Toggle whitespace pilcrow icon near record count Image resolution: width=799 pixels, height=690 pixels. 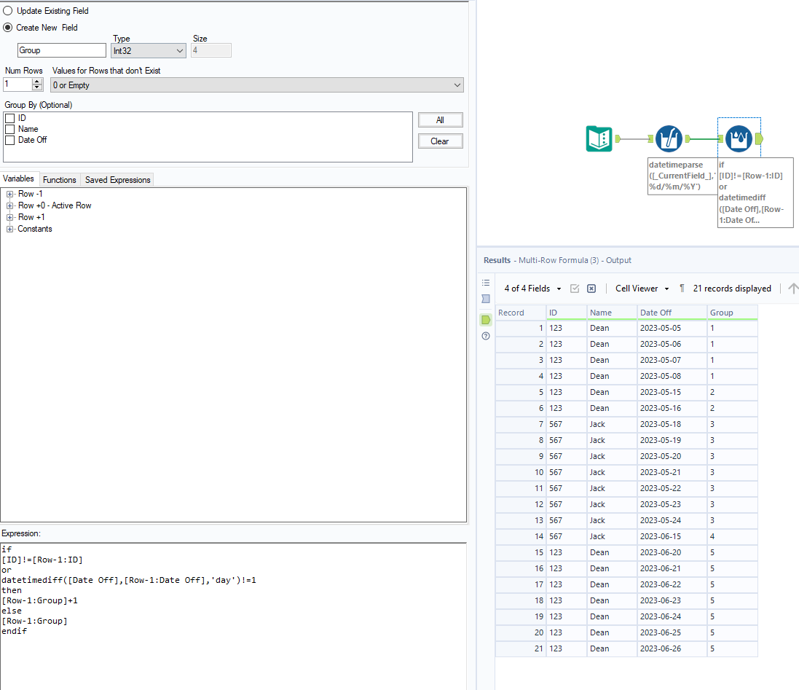pos(681,289)
